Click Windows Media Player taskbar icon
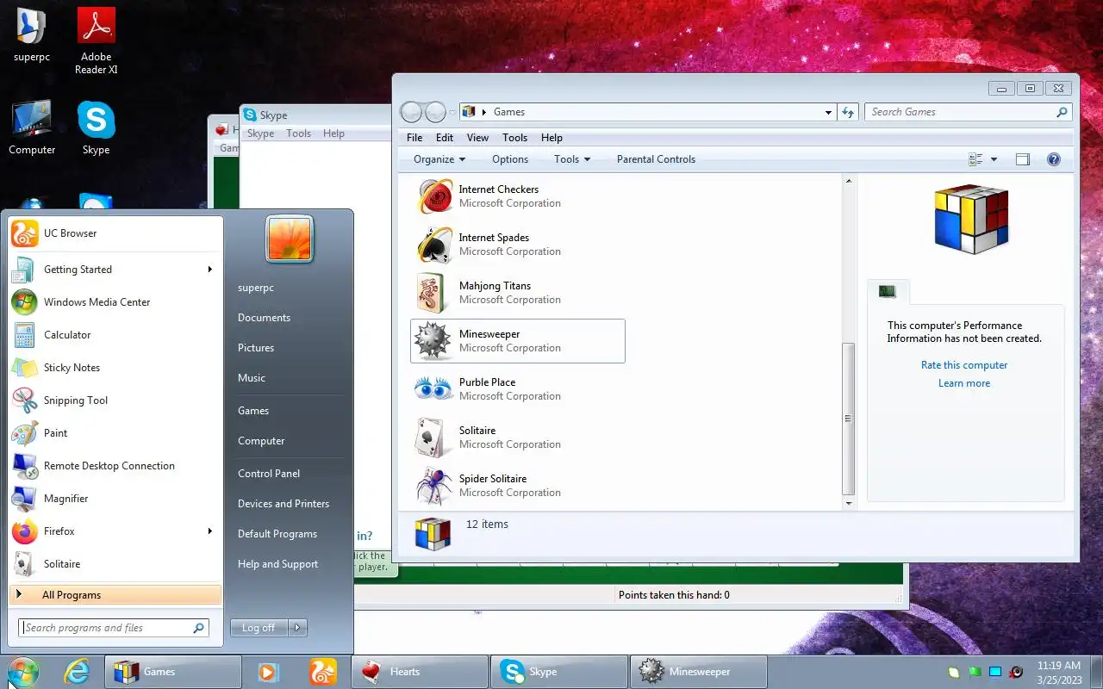1103x689 pixels. point(268,672)
